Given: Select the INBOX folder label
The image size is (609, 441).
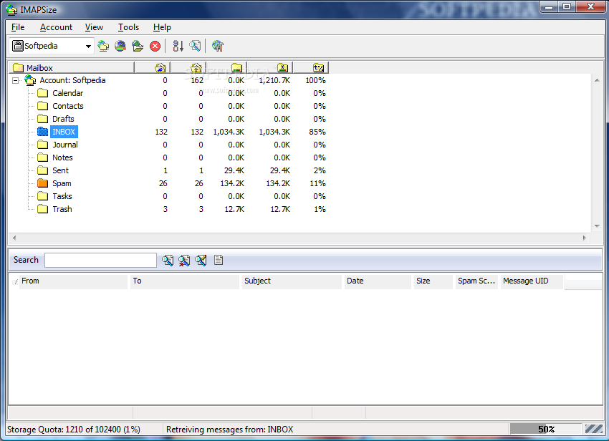Looking at the screenshot, I should coord(64,132).
